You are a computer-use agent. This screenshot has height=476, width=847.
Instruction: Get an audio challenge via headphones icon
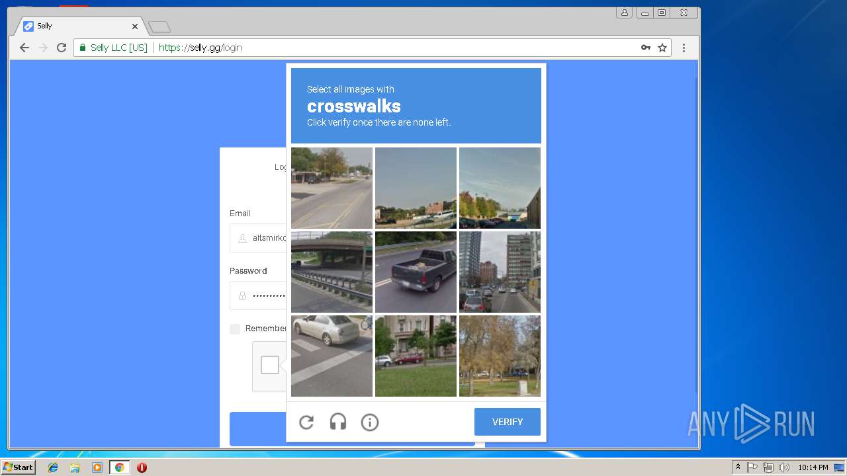[338, 422]
